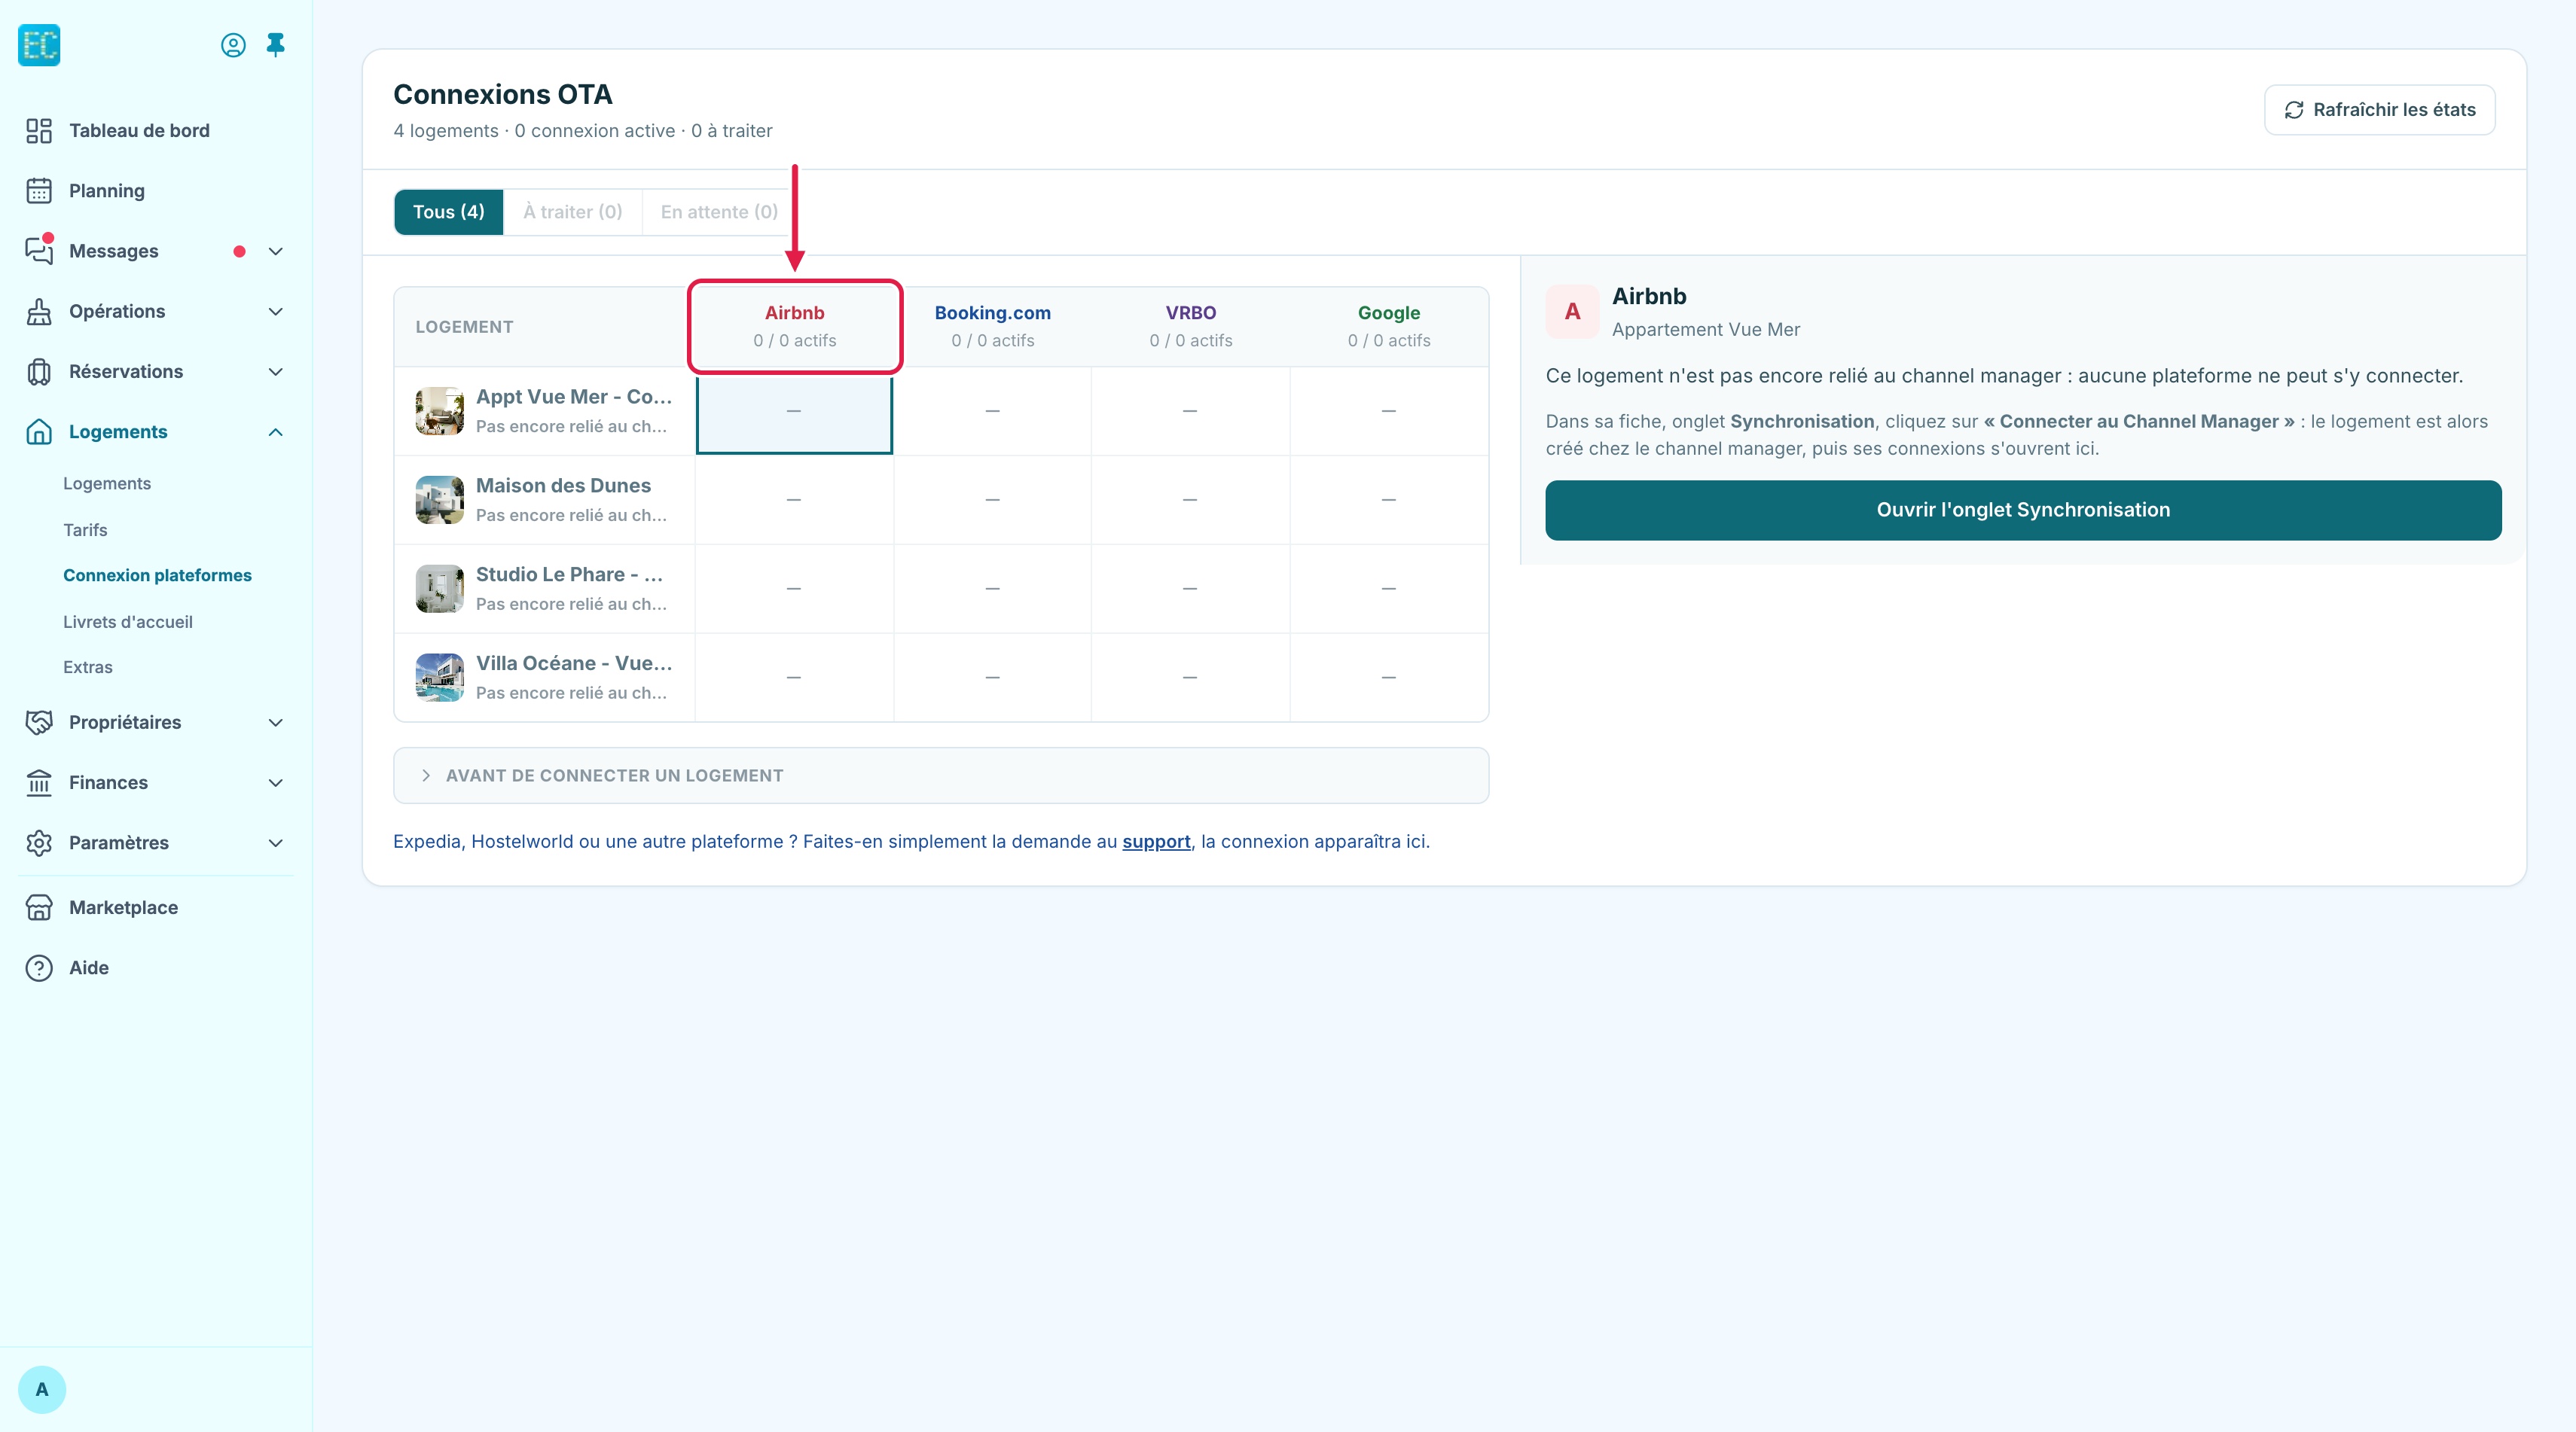Image resolution: width=2576 pixels, height=1432 pixels.
Task: Click the Booking.com column header
Action: tap(992, 326)
